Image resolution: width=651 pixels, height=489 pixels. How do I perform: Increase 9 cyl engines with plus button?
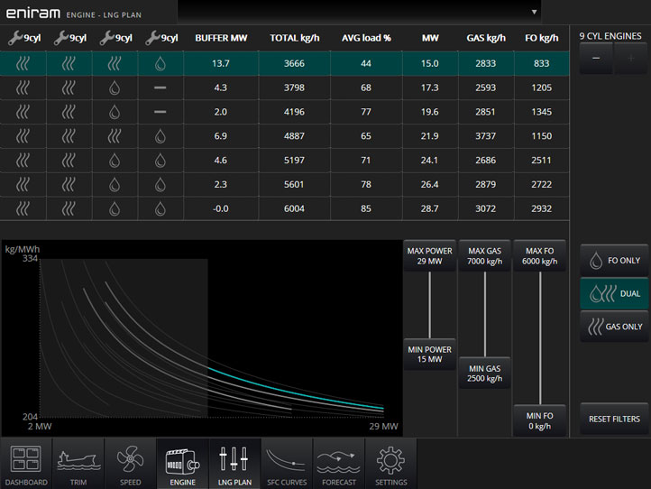631,59
